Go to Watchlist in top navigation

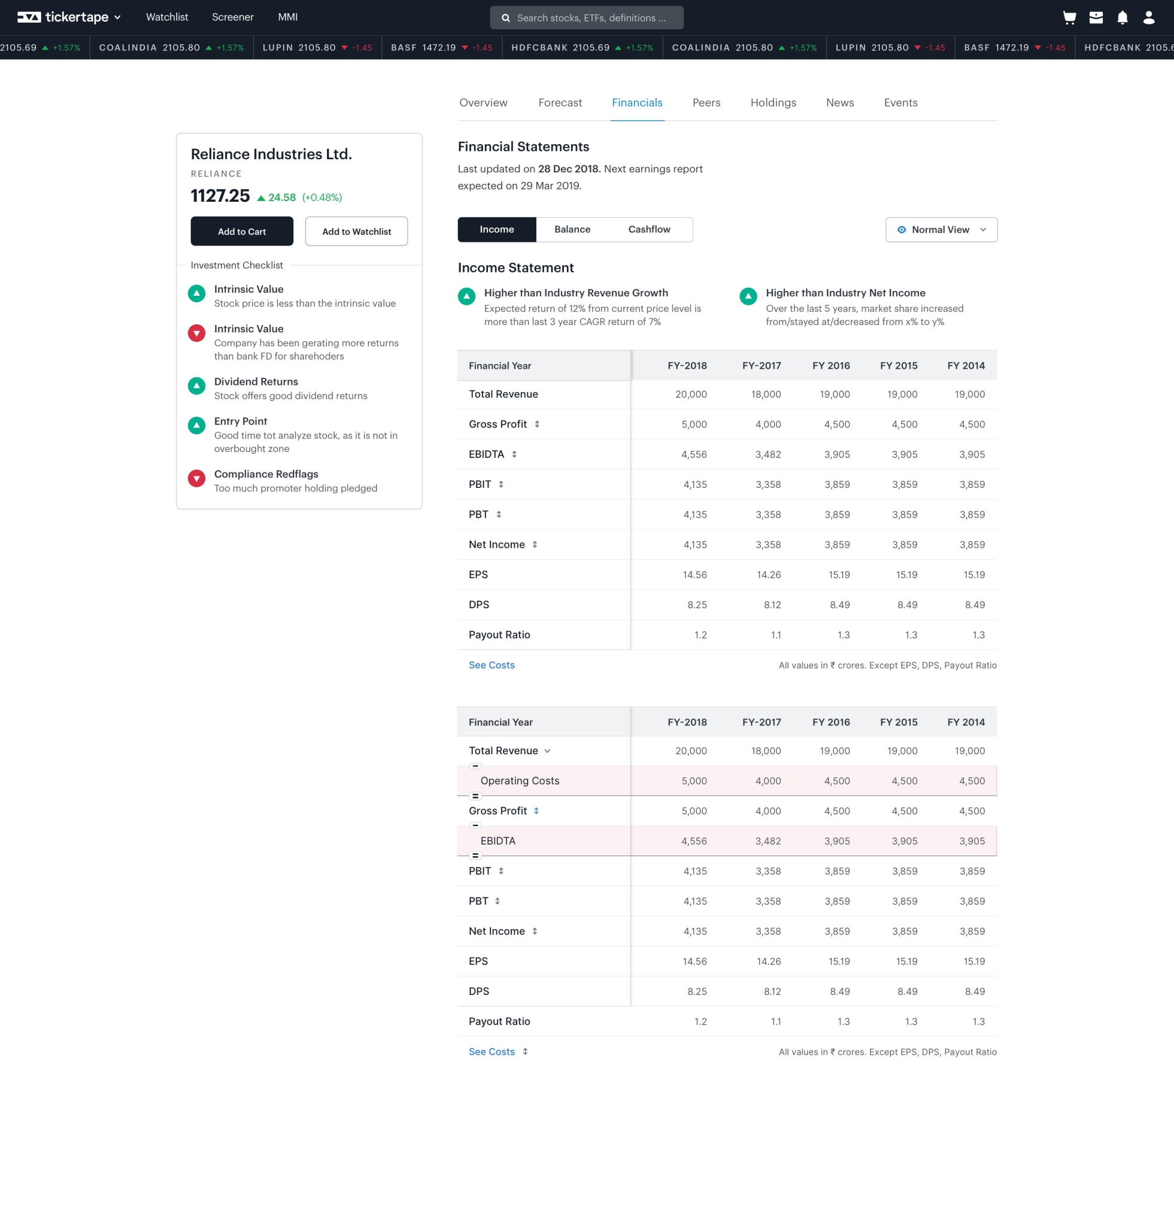coord(167,17)
